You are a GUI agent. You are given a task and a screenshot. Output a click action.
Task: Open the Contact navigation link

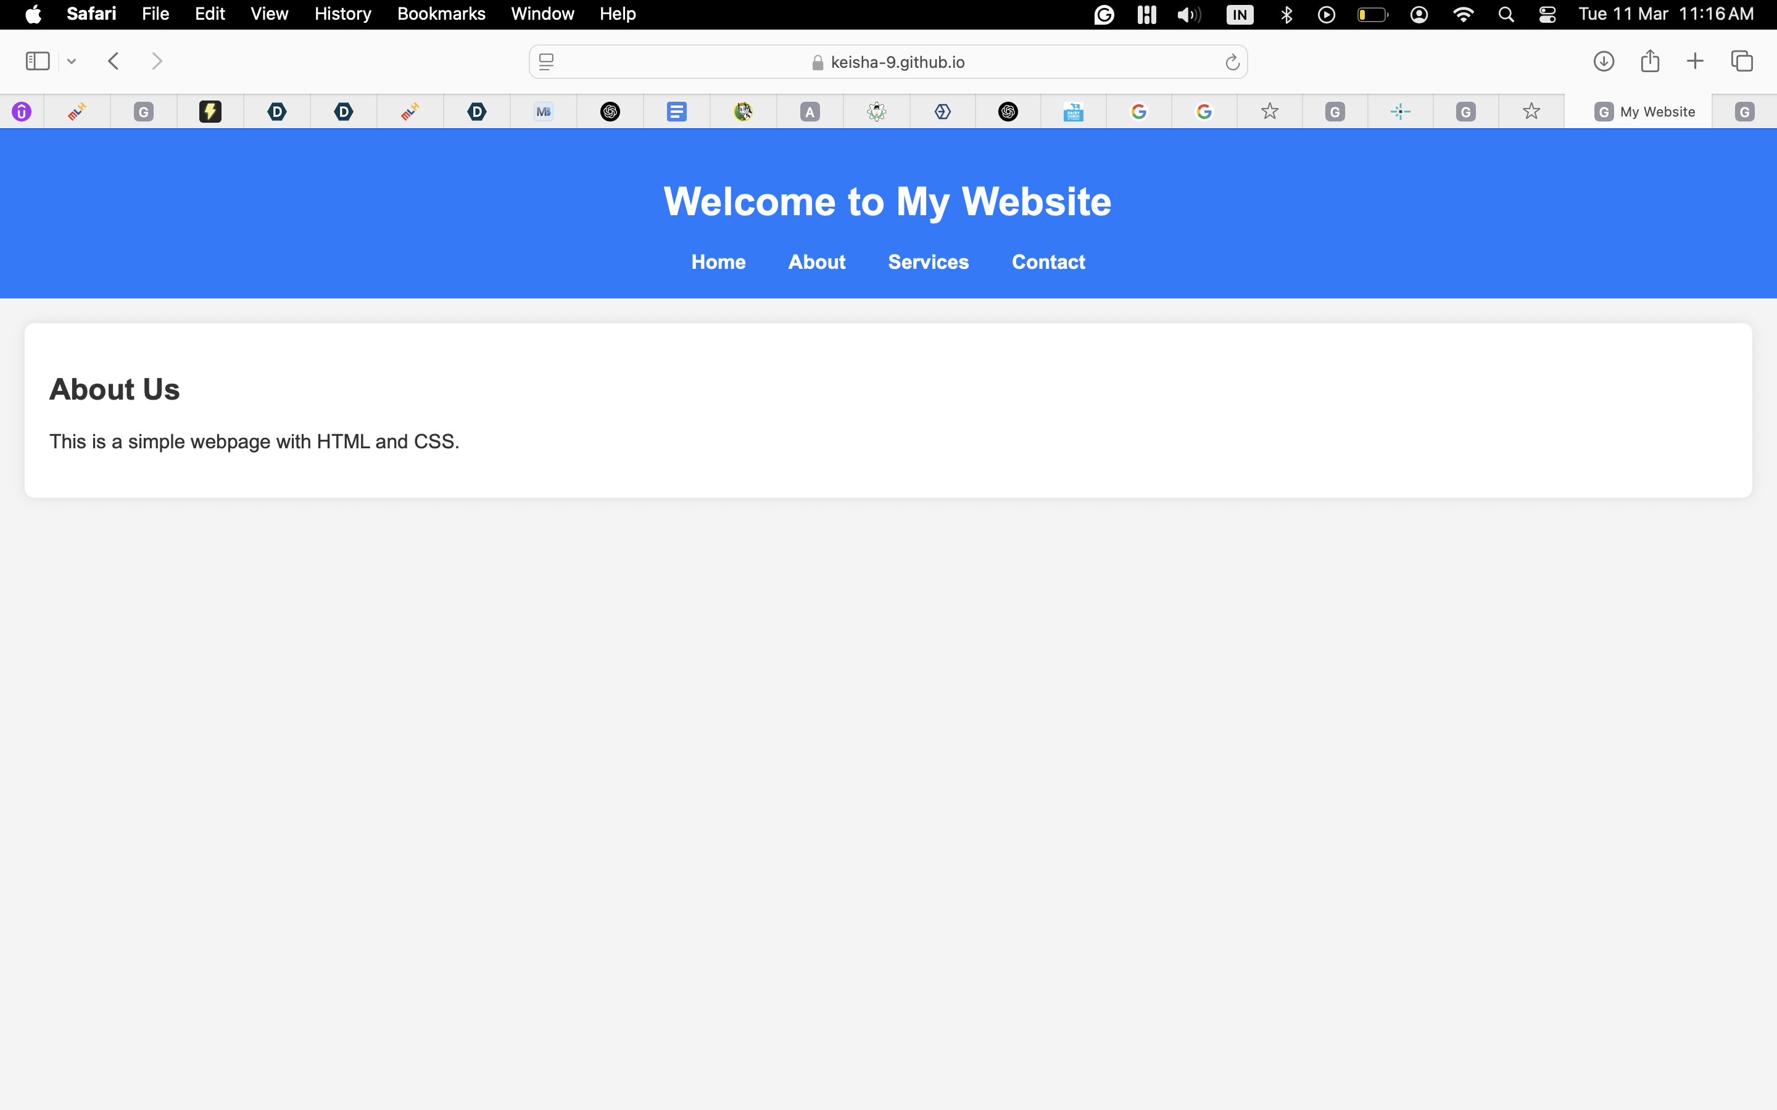tap(1048, 262)
